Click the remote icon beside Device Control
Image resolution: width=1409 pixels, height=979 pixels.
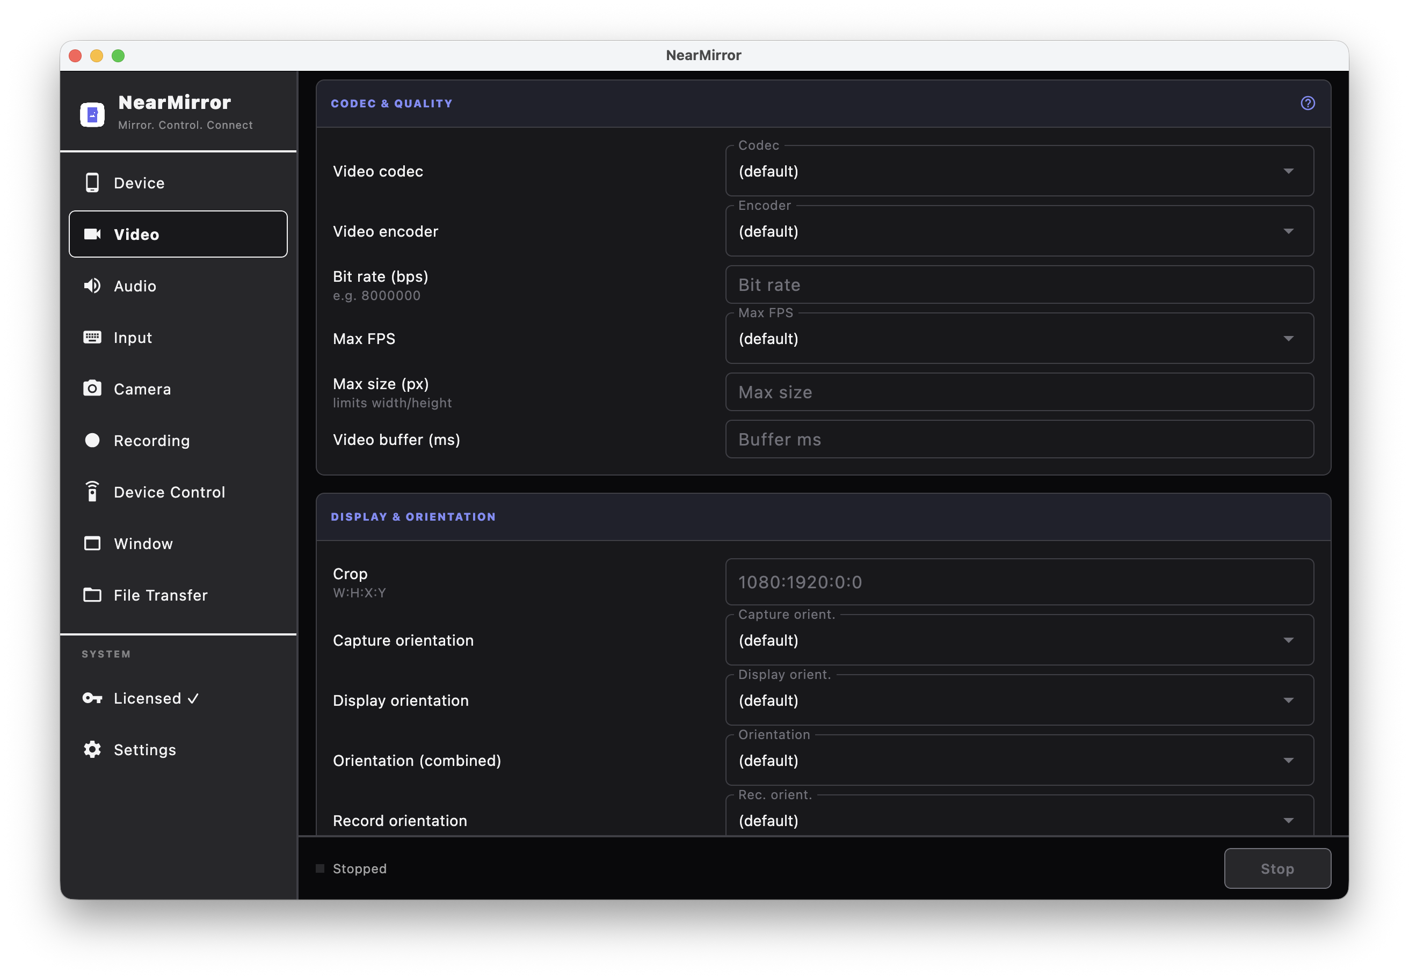(92, 491)
